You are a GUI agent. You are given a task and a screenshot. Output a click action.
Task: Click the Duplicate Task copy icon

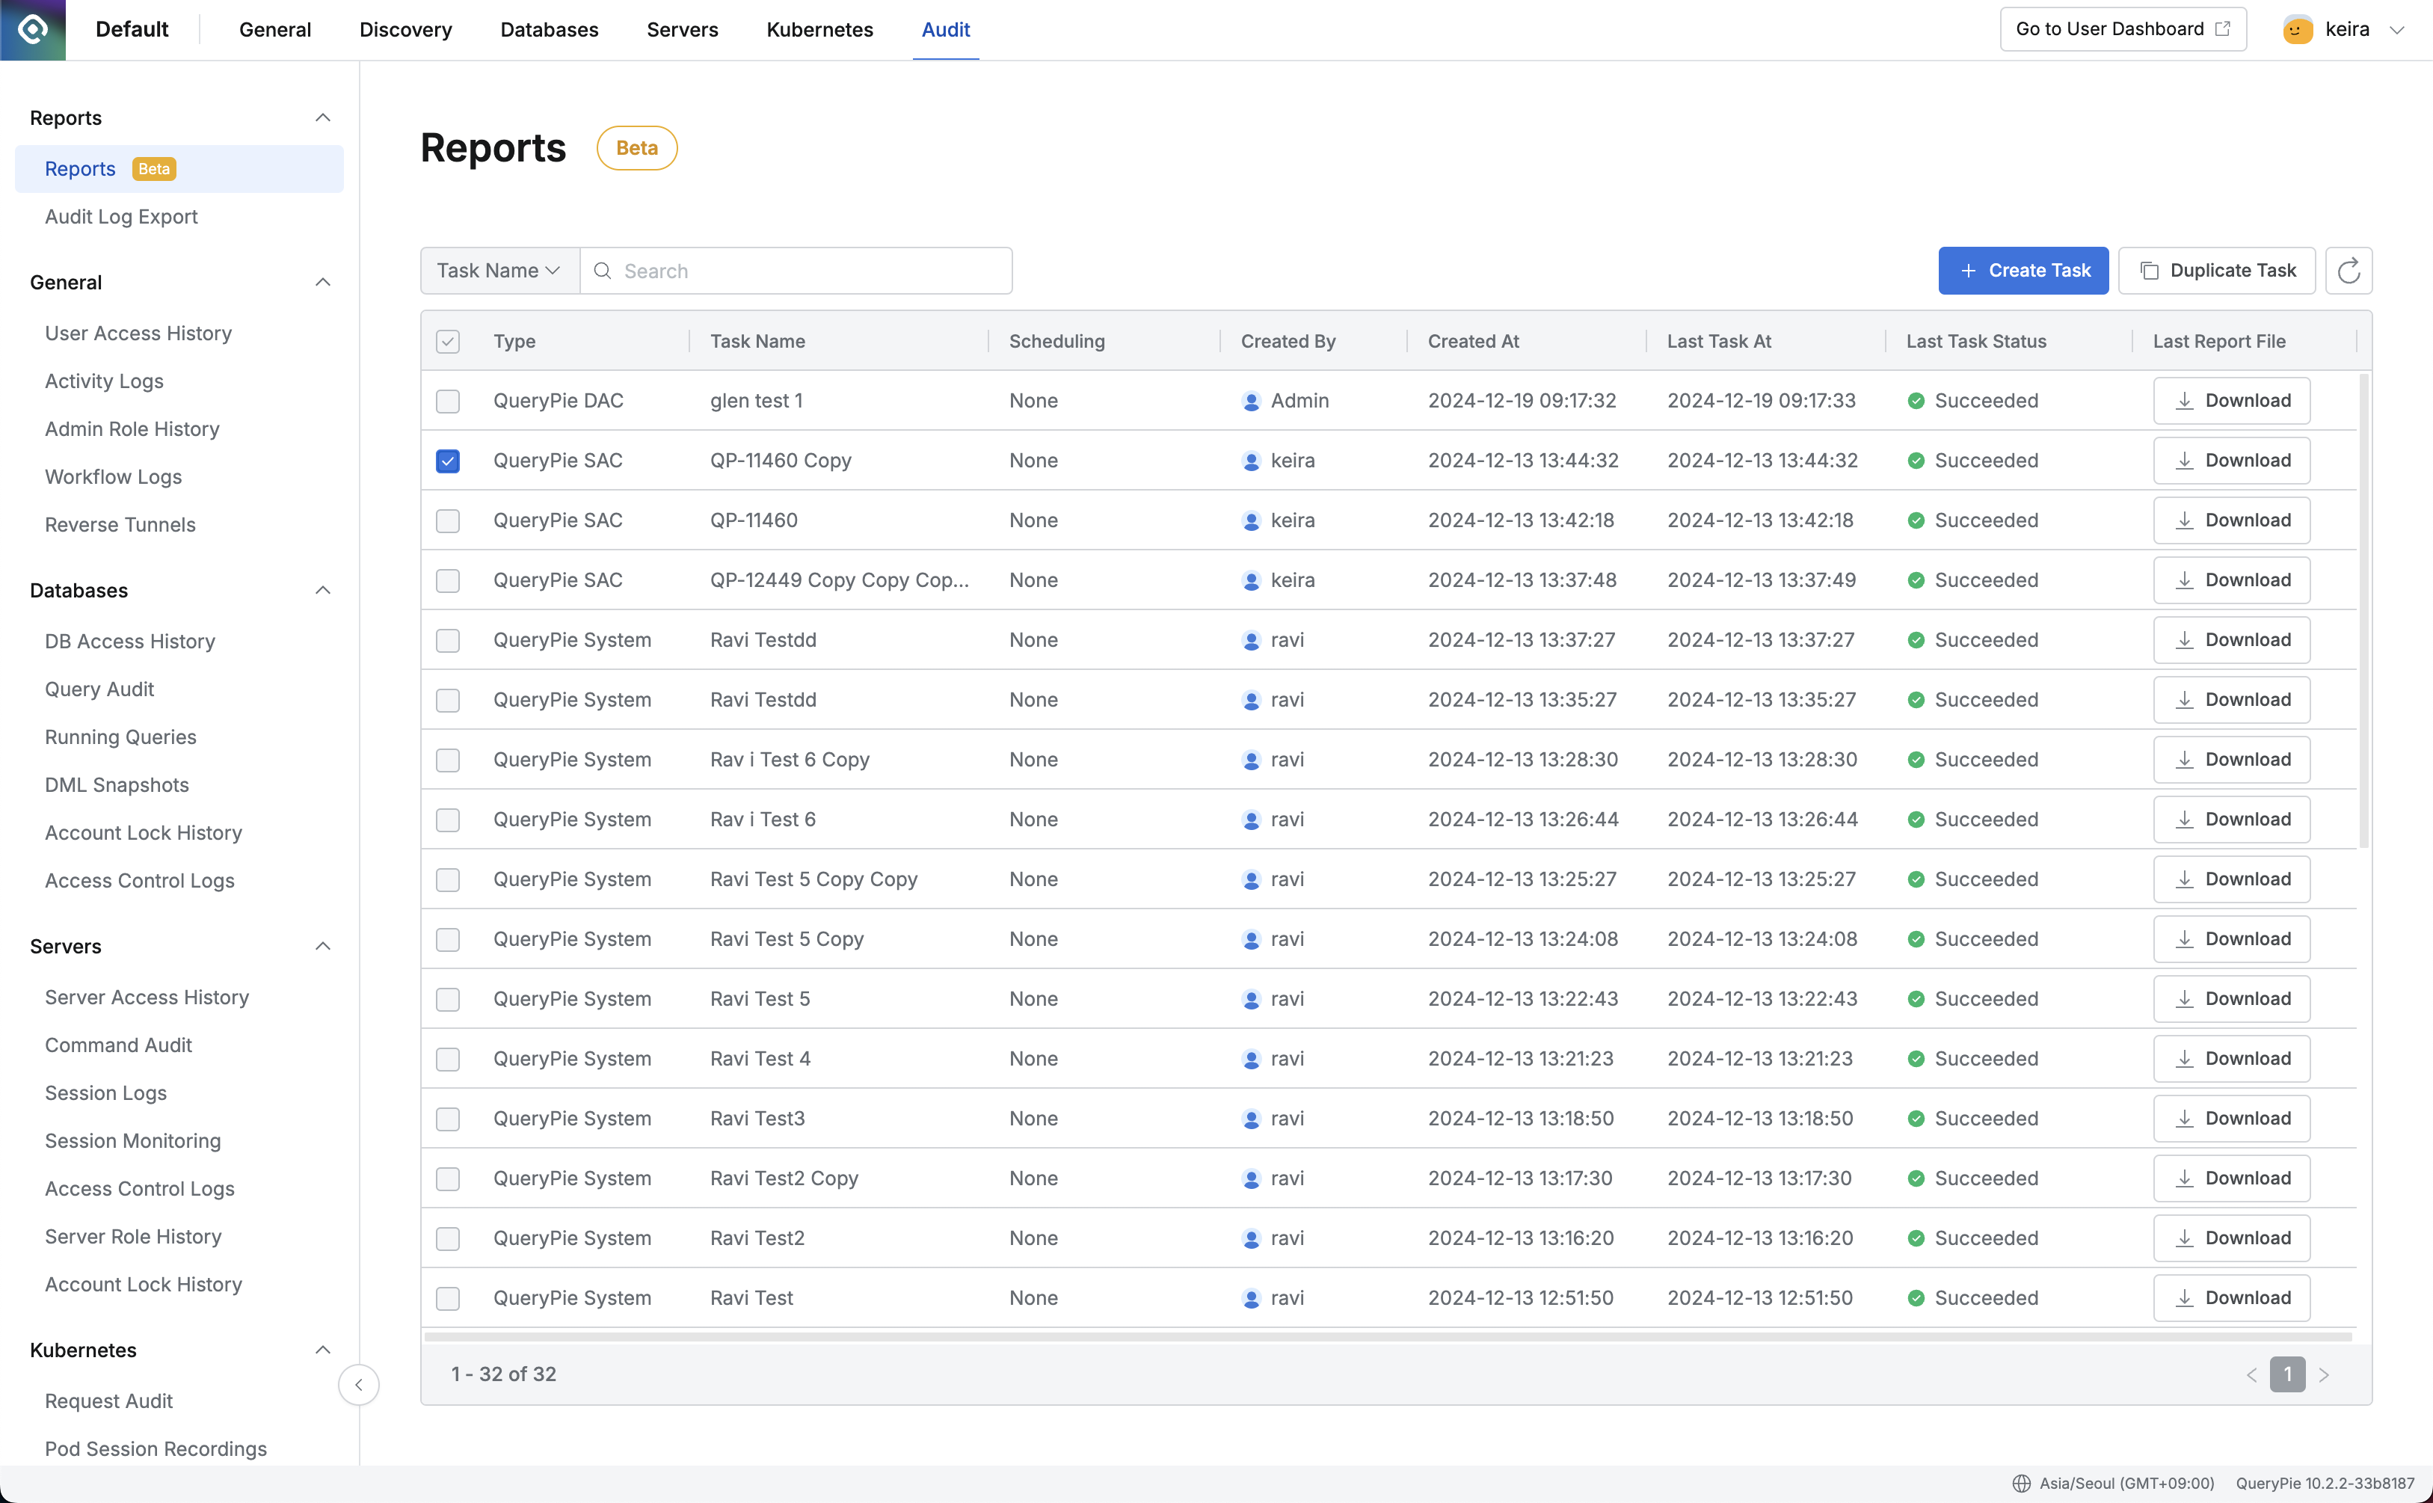pos(2150,271)
